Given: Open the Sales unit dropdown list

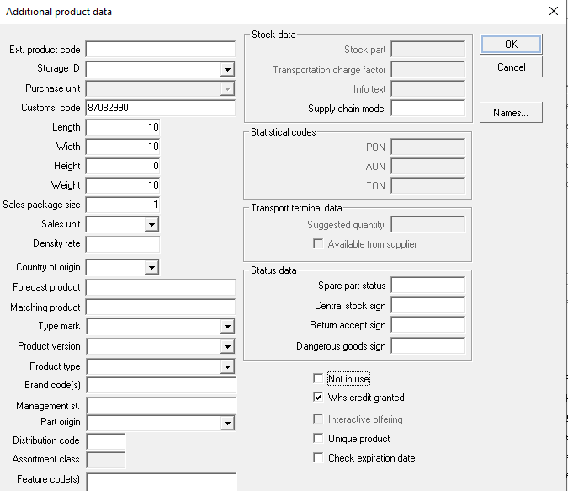Looking at the screenshot, I should pyautogui.click(x=151, y=225).
